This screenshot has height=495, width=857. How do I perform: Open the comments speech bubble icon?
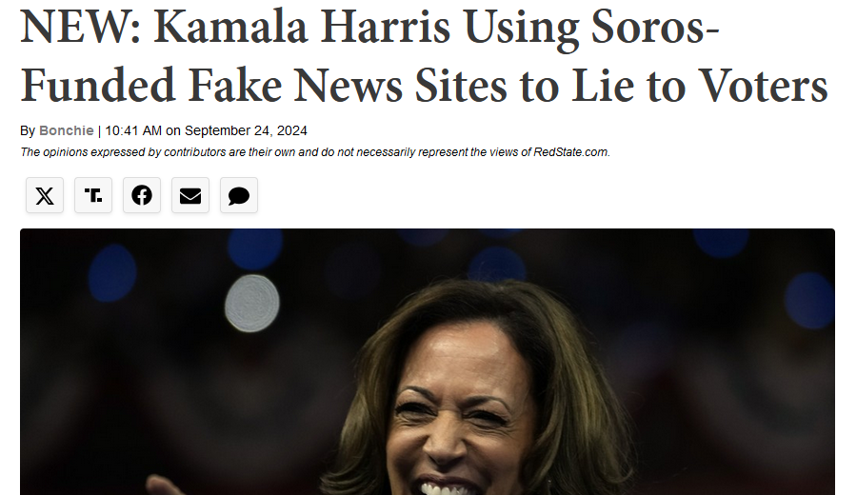[x=239, y=195]
